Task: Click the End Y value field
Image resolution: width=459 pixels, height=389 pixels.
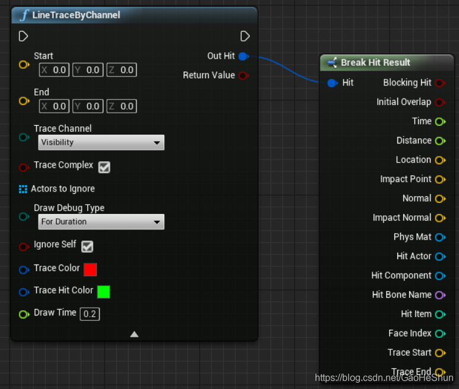Action: 88,106
